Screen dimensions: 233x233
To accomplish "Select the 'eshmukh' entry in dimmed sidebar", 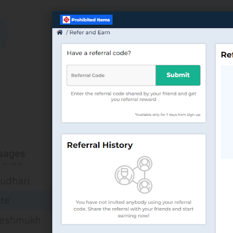I will point(20,220).
